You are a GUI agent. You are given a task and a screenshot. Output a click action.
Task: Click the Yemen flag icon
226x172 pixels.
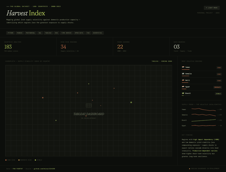(x=183, y=67)
